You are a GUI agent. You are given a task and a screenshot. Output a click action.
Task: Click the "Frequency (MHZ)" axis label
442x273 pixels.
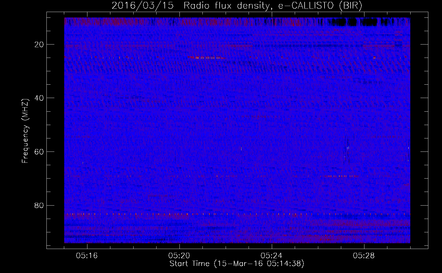click(x=25, y=131)
